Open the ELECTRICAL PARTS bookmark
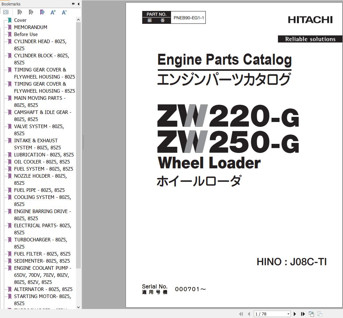 pyautogui.click(x=43, y=229)
